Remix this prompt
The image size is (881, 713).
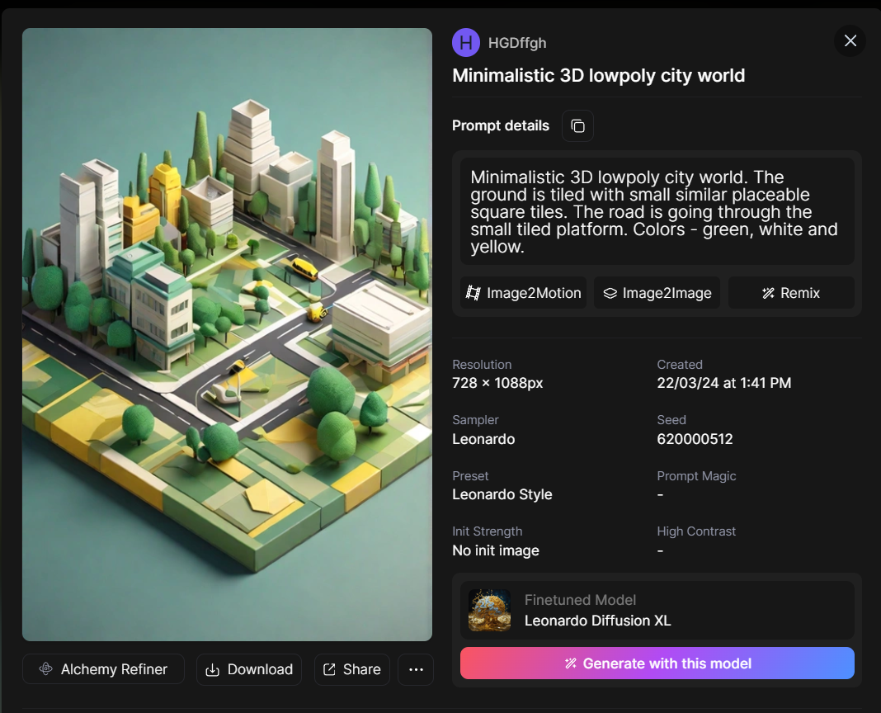(x=790, y=293)
